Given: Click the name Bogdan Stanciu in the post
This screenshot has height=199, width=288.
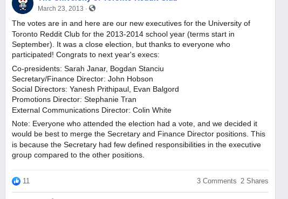Looking at the screenshot, I should click(137, 69).
